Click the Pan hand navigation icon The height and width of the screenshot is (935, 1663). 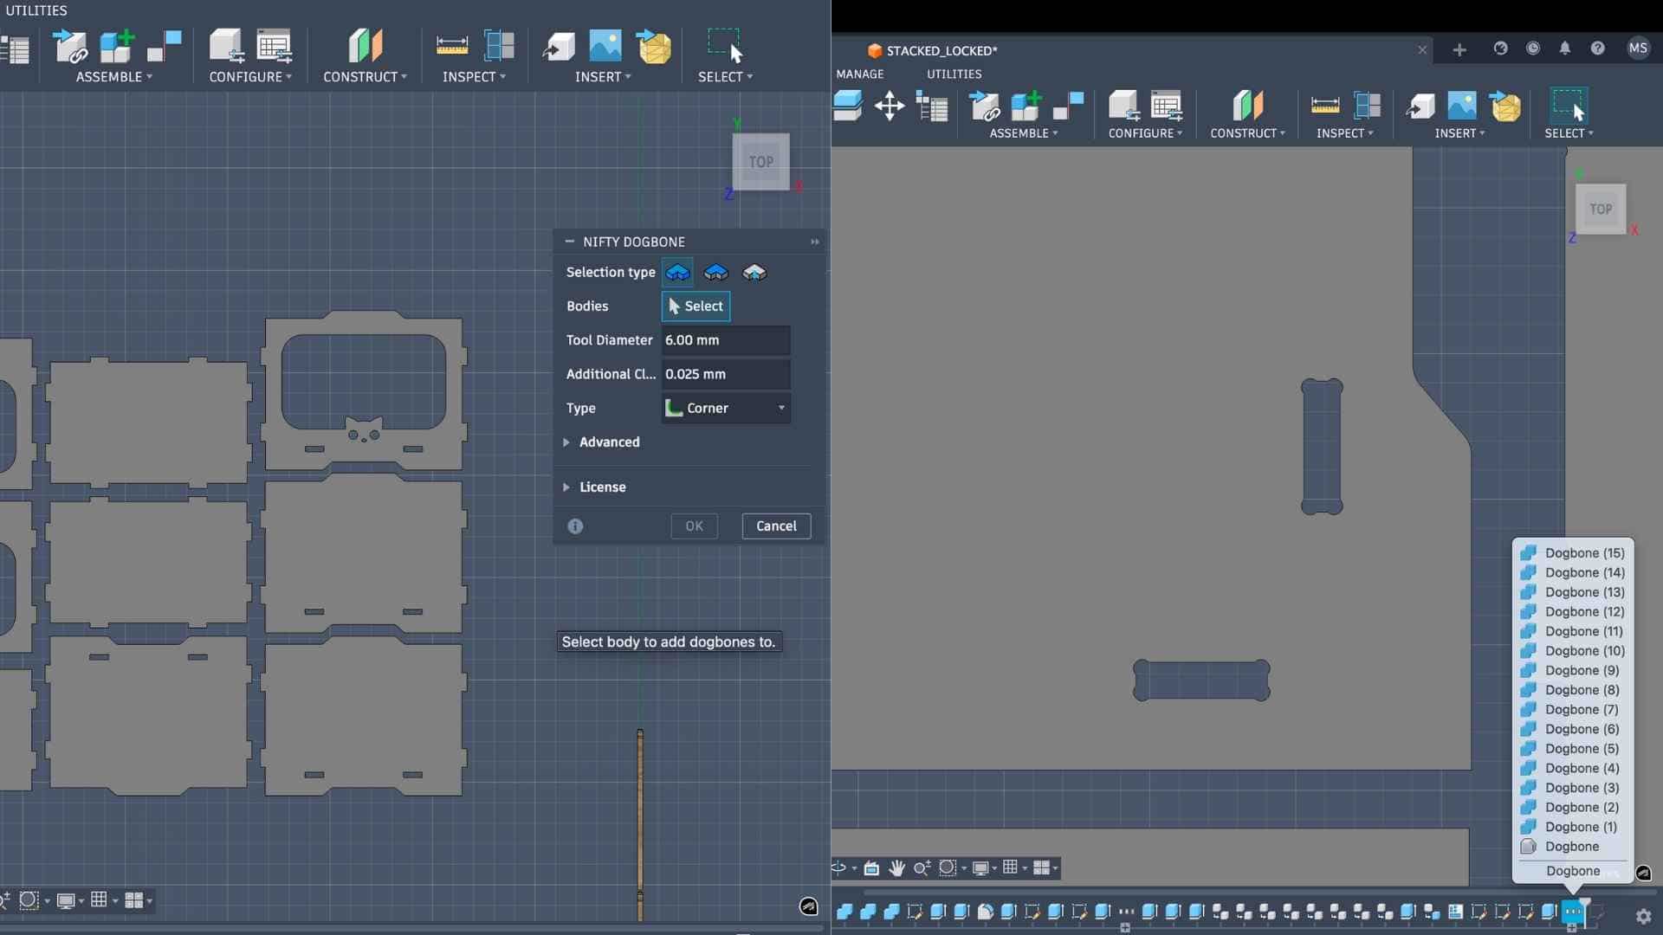(x=896, y=867)
